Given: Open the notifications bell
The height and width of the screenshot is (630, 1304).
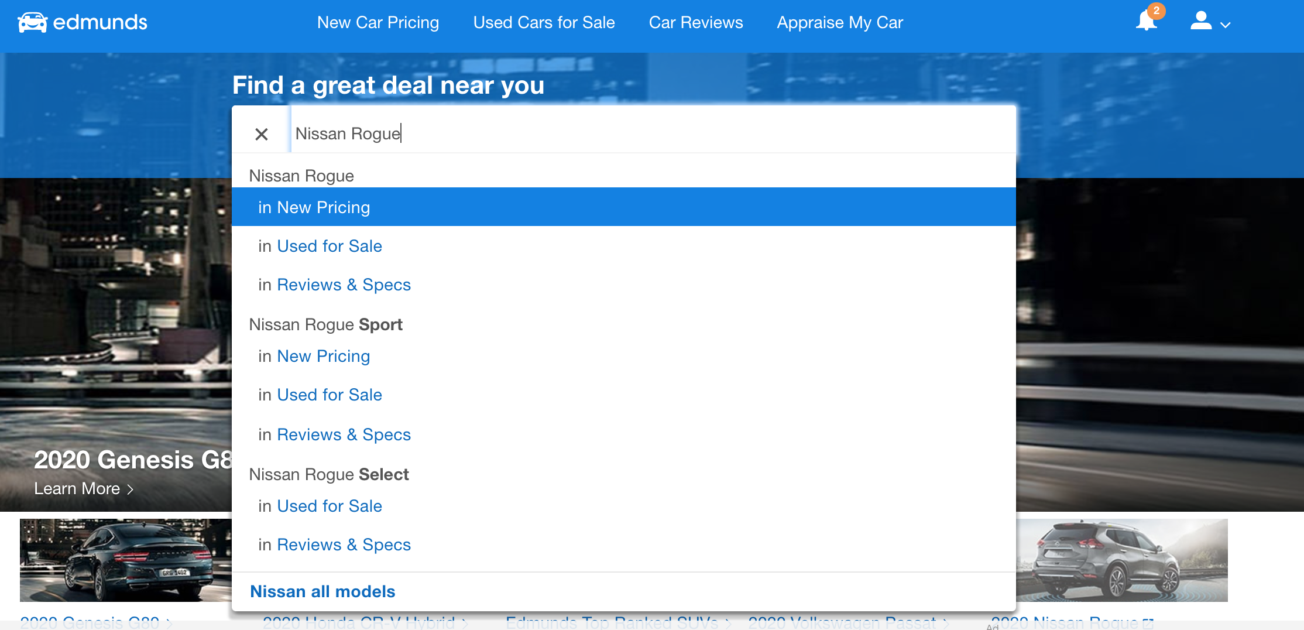Looking at the screenshot, I should [x=1146, y=21].
